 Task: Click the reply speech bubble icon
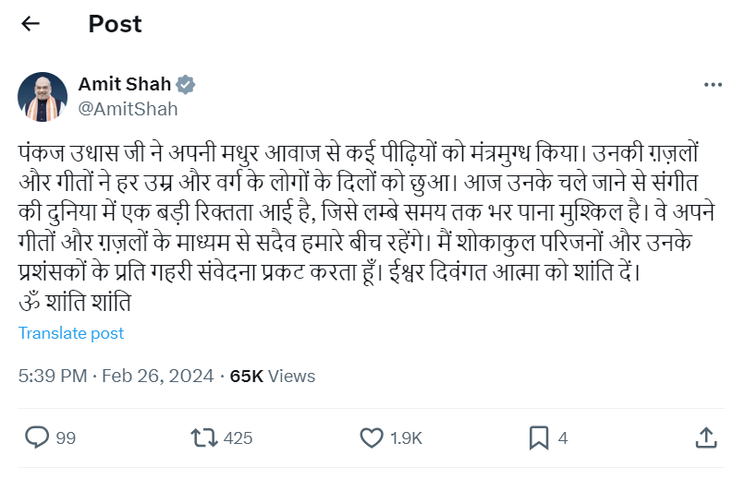click(x=37, y=437)
